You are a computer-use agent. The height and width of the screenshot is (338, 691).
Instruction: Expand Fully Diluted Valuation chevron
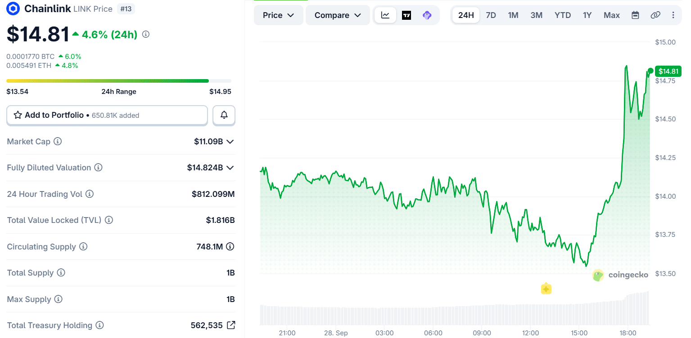click(x=230, y=168)
